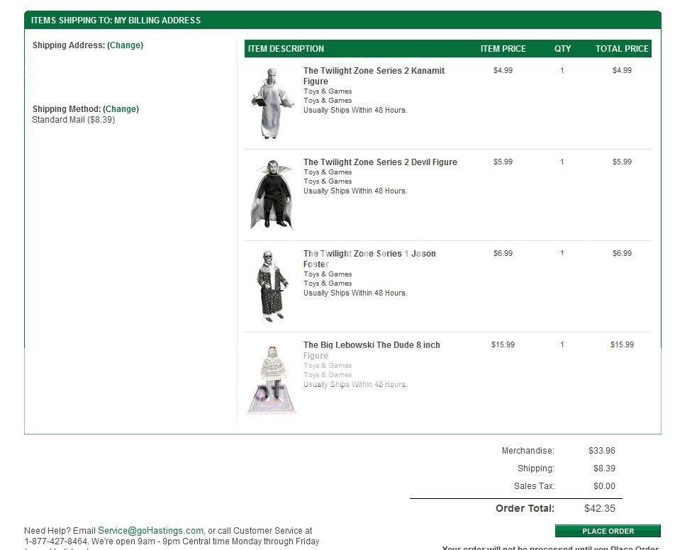Select the Total Price column header
692x550 pixels.
[622, 48]
